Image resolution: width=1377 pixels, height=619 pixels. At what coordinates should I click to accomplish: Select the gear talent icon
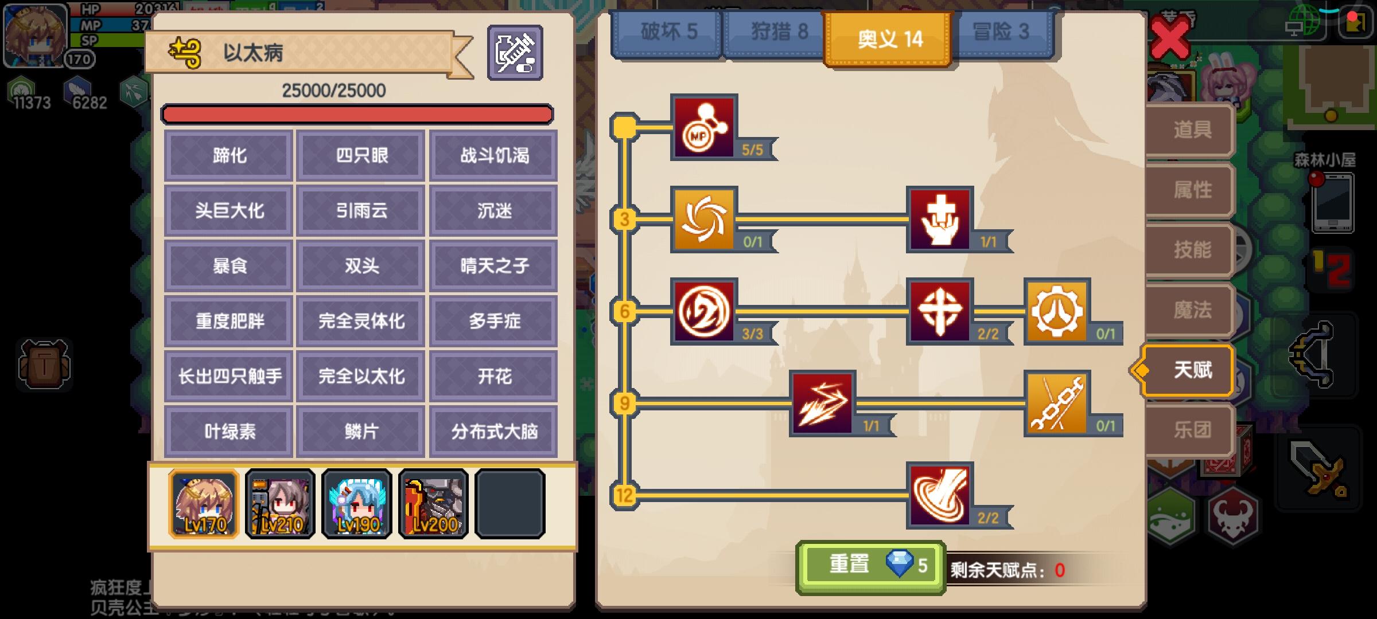1057,311
